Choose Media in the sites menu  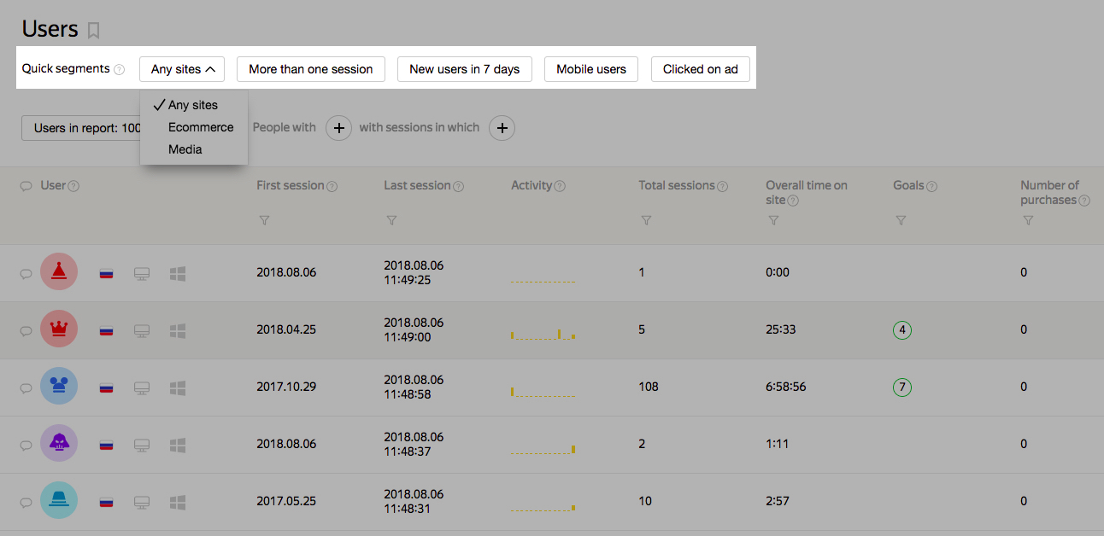coord(185,149)
